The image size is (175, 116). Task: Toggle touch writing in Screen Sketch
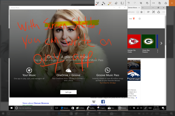coord(147,3)
